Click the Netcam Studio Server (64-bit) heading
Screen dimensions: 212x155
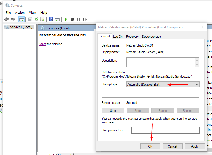click(x=62, y=35)
